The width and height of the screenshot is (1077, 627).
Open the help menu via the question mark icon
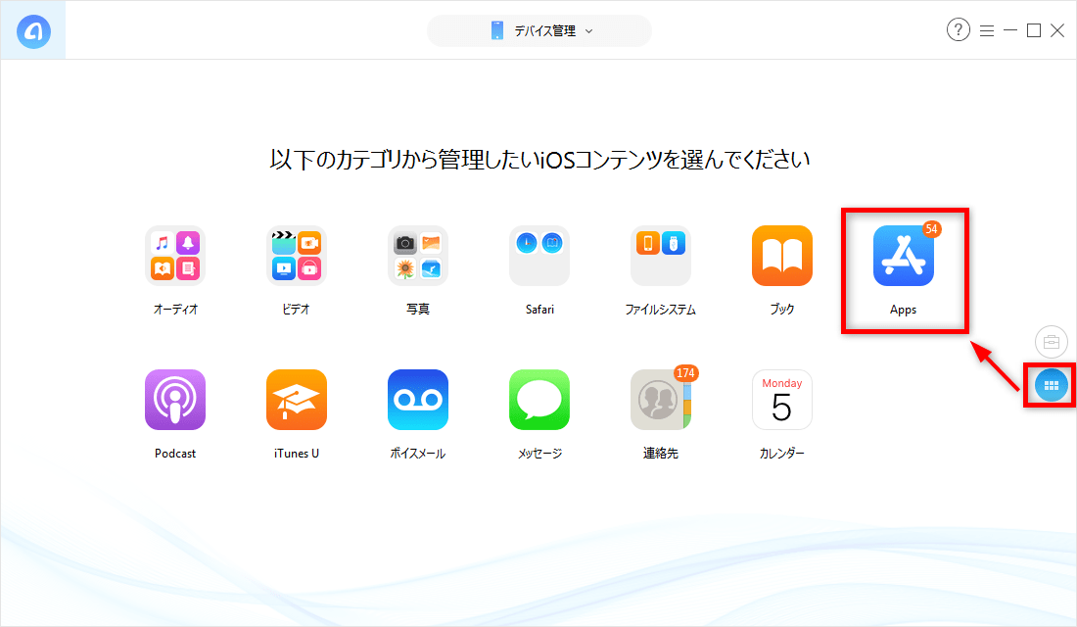click(x=958, y=30)
